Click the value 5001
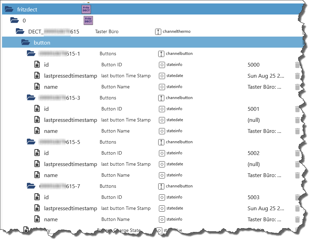 click(254, 109)
